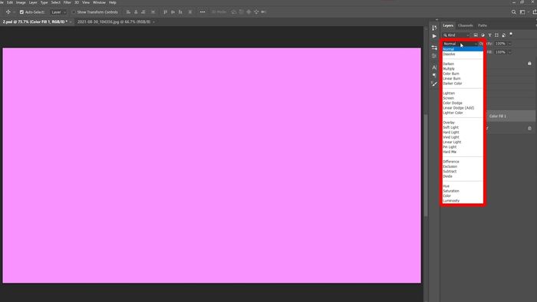Open the Move tool preset picker arrow
Image resolution: width=537 pixels, height=302 pixels.
(14, 12)
